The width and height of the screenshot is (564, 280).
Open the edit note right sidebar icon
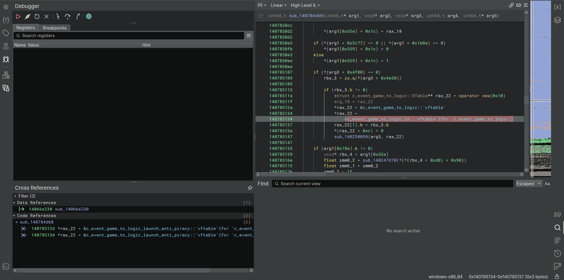pos(557,266)
